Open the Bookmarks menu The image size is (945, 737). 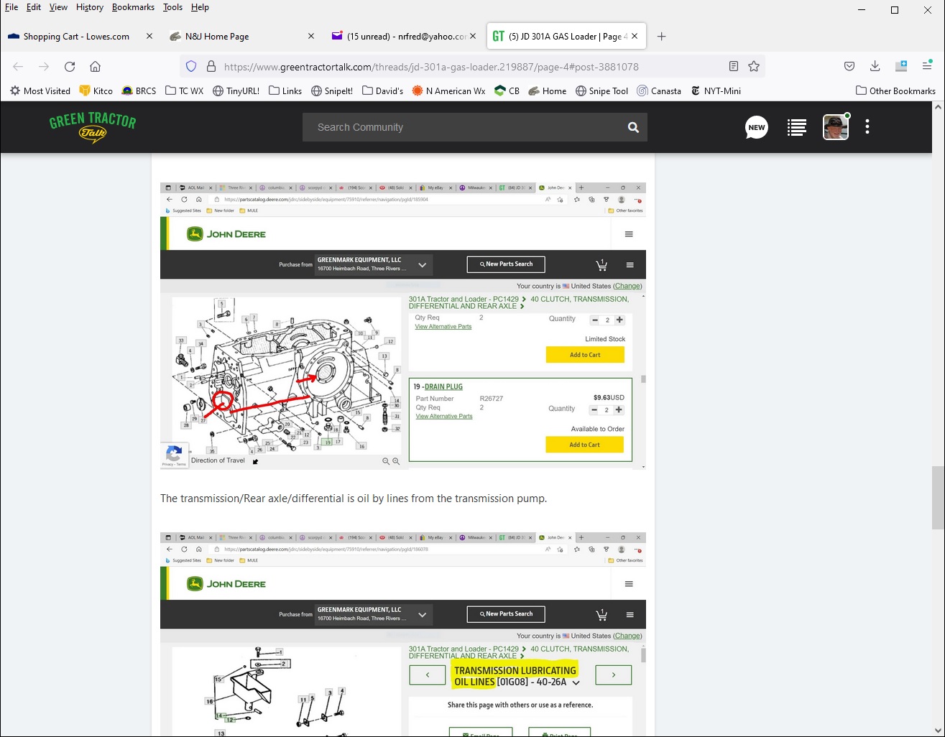point(133,7)
